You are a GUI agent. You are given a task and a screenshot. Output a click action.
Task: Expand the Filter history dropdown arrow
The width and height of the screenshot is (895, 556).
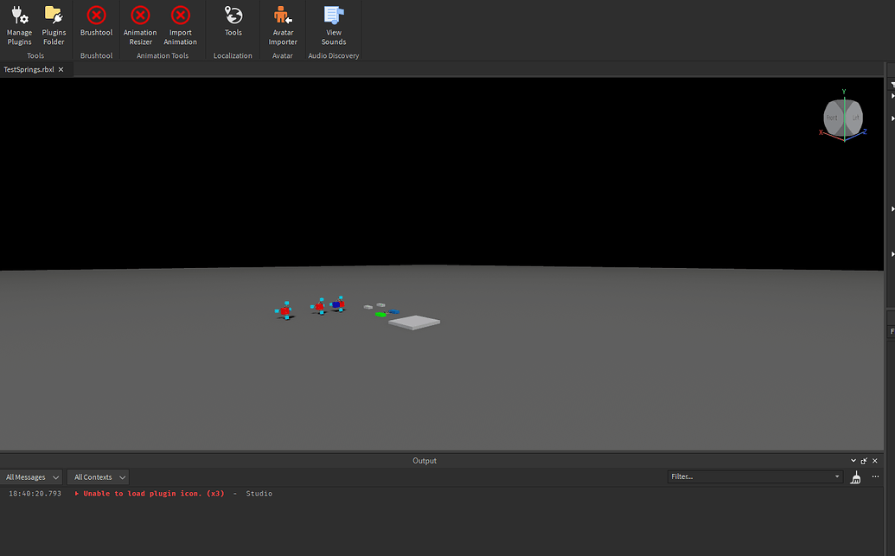tap(837, 476)
